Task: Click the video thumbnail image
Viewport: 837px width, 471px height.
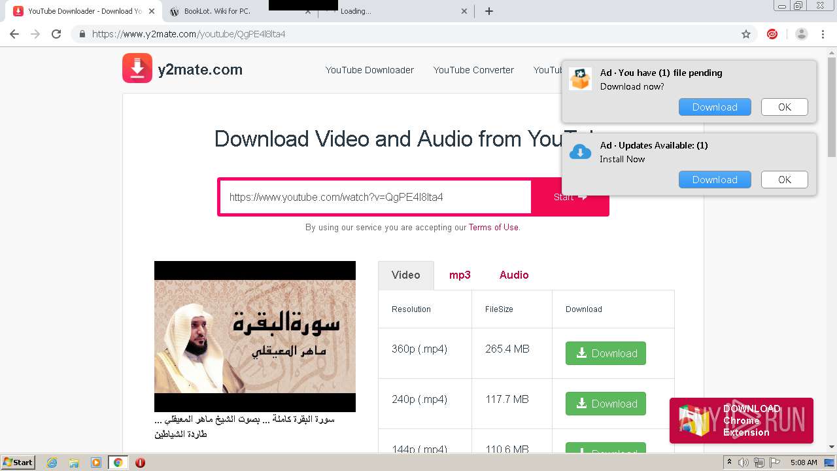Action: tap(255, 336)
